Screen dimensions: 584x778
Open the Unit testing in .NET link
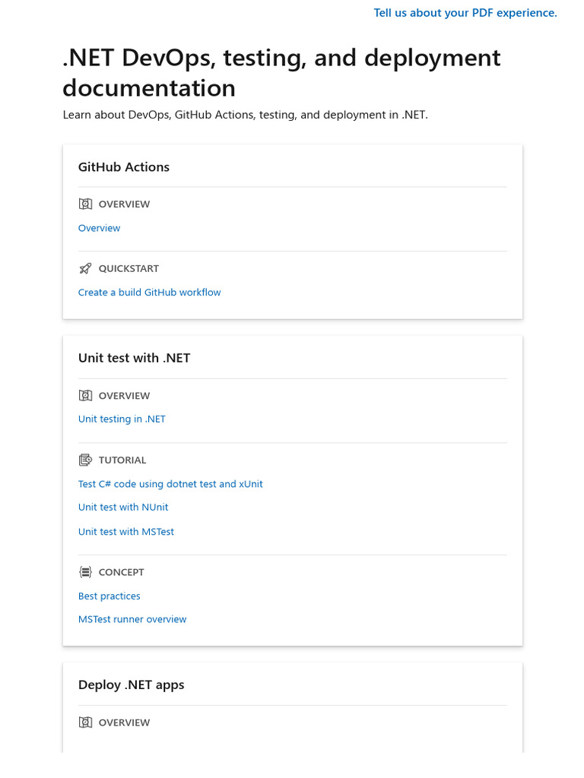point(122,419)
